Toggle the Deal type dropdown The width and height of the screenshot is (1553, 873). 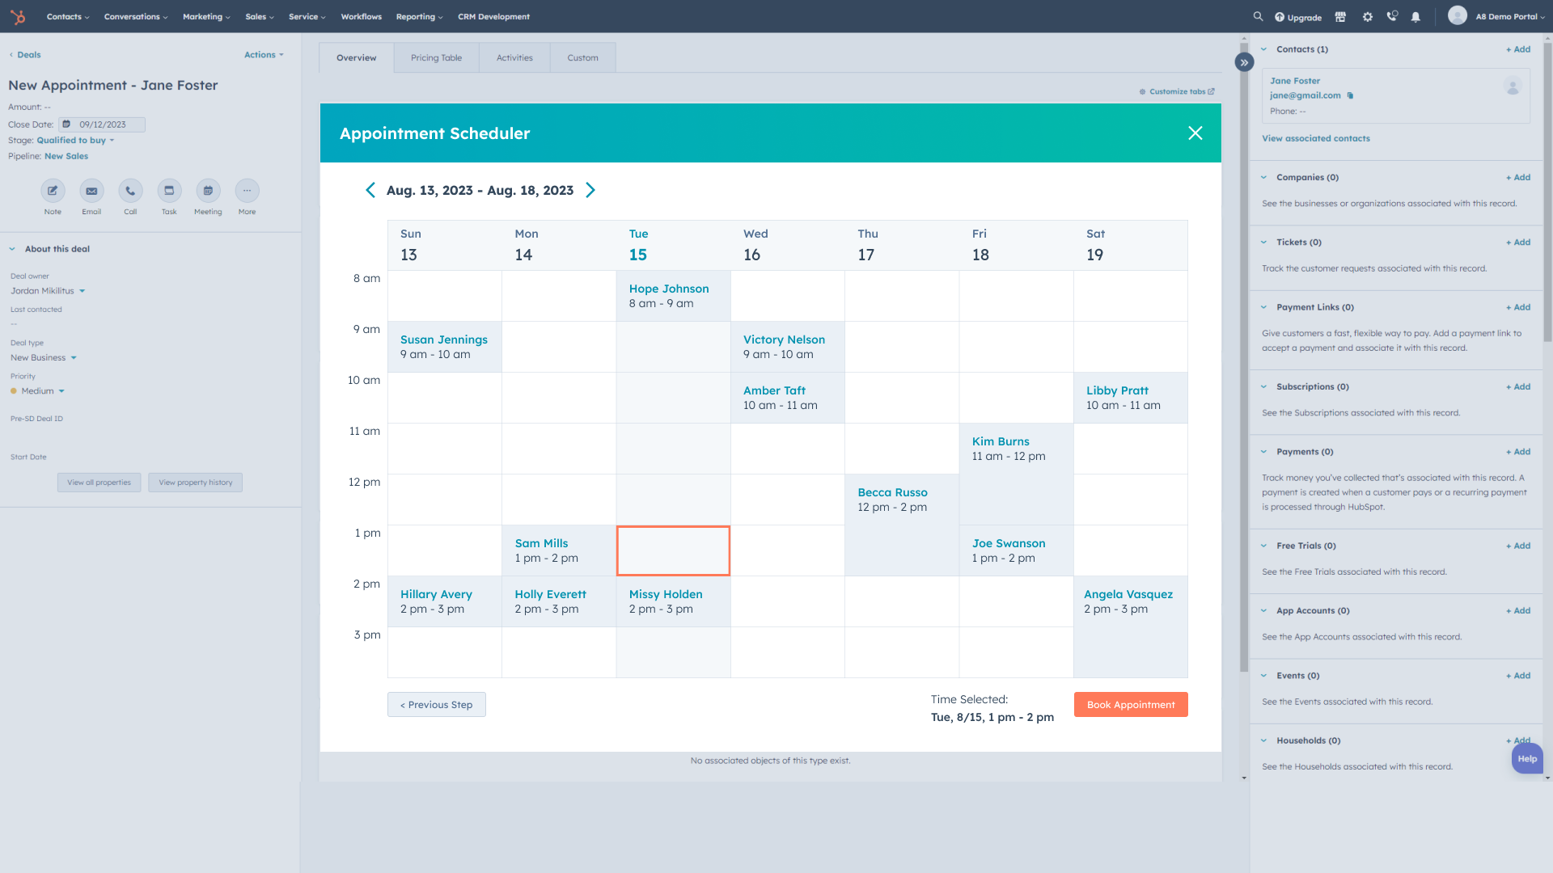click(73, 357)
